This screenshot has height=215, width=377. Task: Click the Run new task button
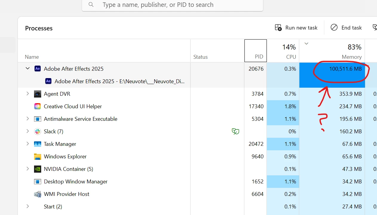pyautogui.click(x=296, y=28)
